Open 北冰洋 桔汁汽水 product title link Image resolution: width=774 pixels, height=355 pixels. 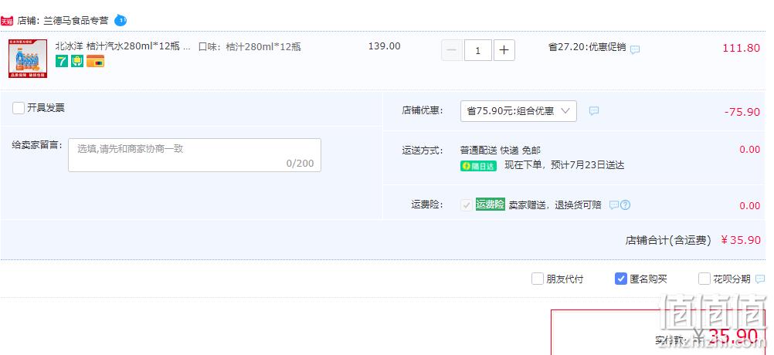[122, 46]
